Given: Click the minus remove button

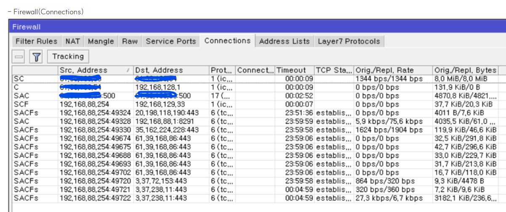Looking at the screenshot, I should (19, 56).
